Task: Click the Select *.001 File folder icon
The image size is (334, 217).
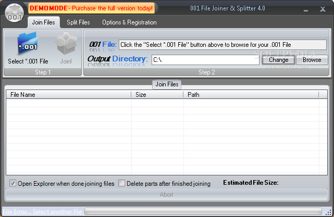Action: (x=28, y=44)
